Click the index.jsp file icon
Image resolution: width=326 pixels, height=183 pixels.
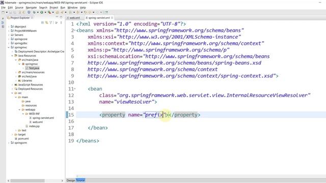pos(26,126)
